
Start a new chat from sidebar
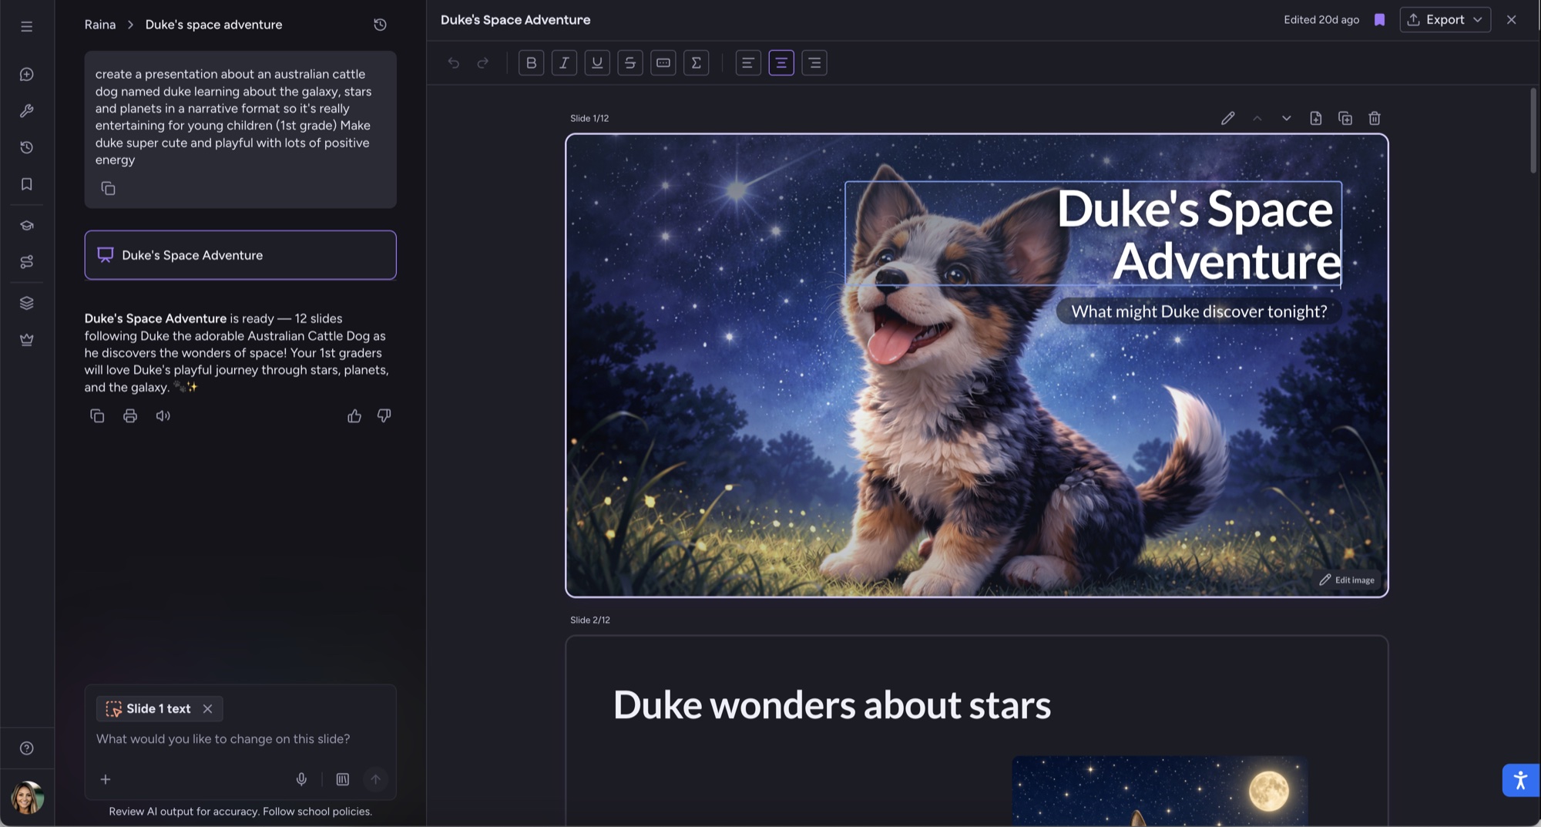click(27, 74)
